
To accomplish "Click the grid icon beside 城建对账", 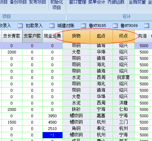I will pos(52,26).
